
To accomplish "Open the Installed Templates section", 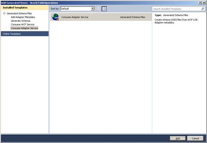I will 25,8.
